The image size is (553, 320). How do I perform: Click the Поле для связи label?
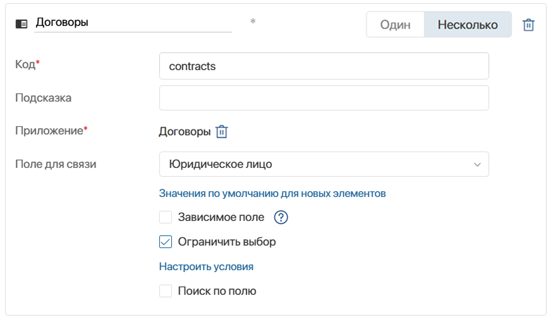(x=56, y=164)
